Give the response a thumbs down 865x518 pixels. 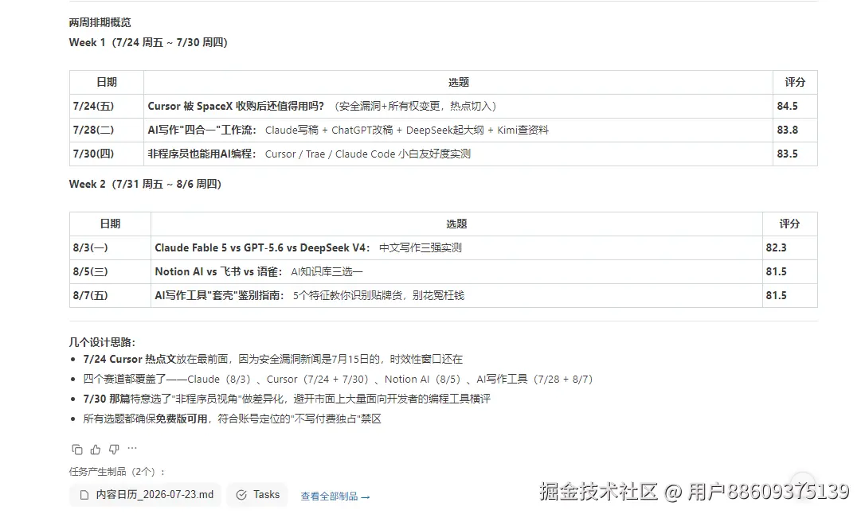[x=114, y=450]
